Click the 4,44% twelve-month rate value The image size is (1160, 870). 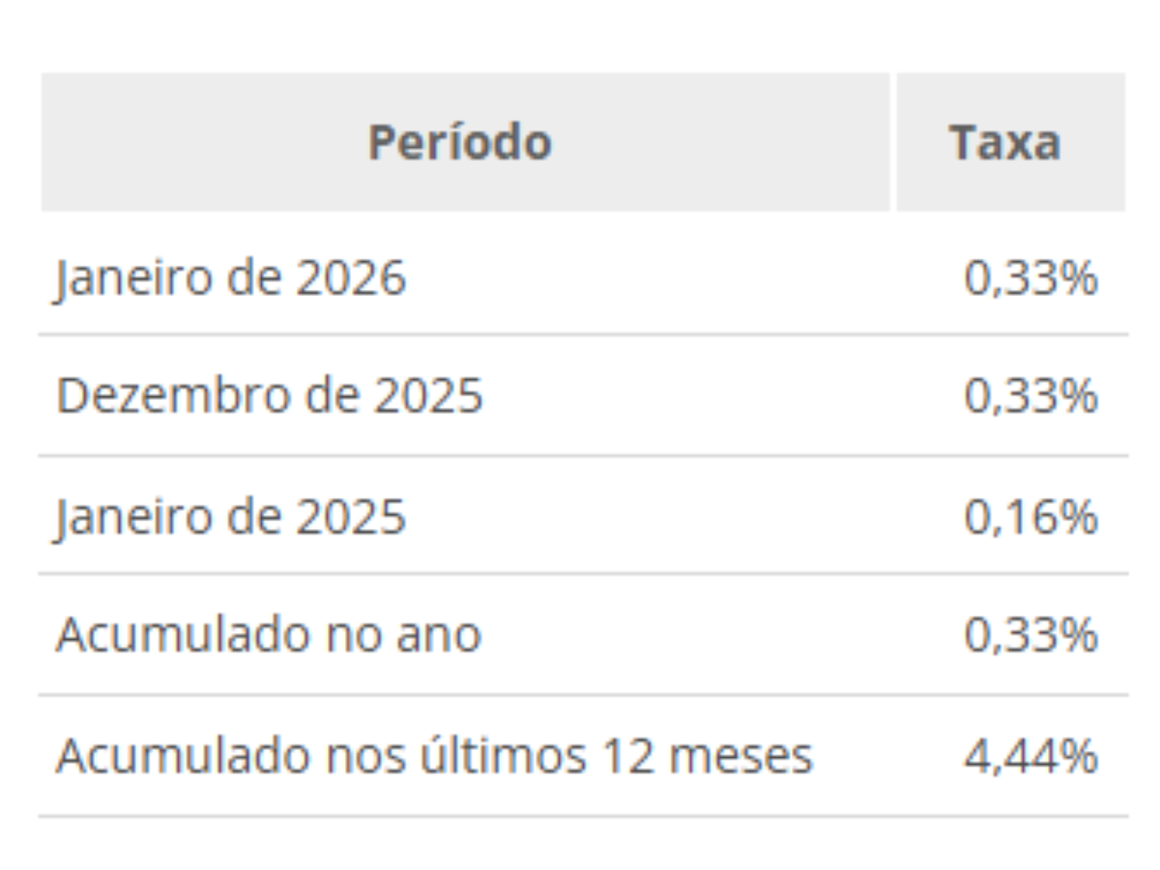point(1030,755)
